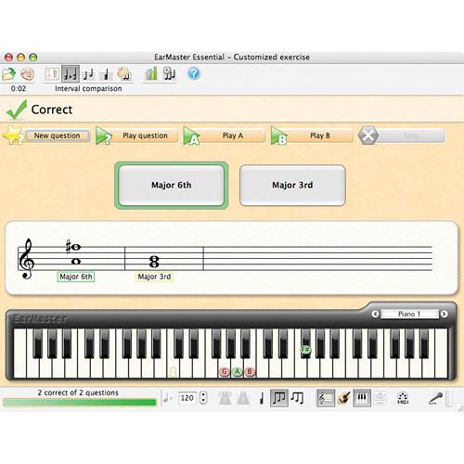The image size is (464, 464).
Task: Click the faint marker key left of G
Action: tap(174, 371)
